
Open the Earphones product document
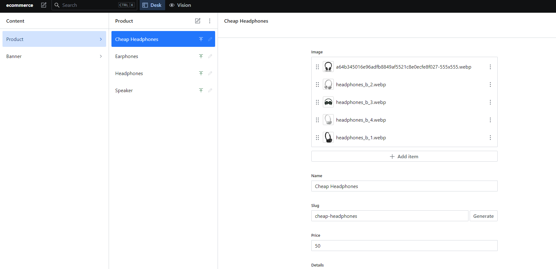[x=163, y=56]
